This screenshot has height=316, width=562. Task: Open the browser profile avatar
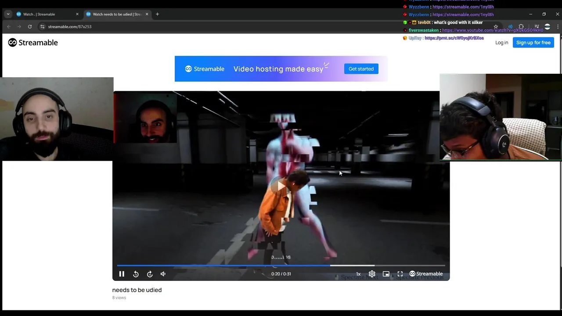[547, 27]
